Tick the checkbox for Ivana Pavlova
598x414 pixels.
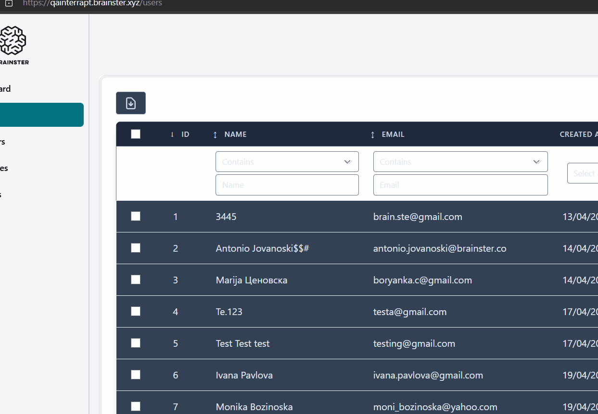point(136,375)
